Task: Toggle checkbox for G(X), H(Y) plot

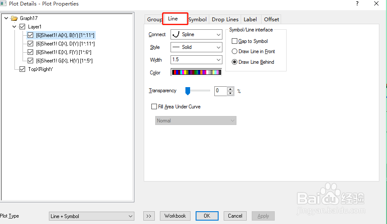Action: point(30,61)
